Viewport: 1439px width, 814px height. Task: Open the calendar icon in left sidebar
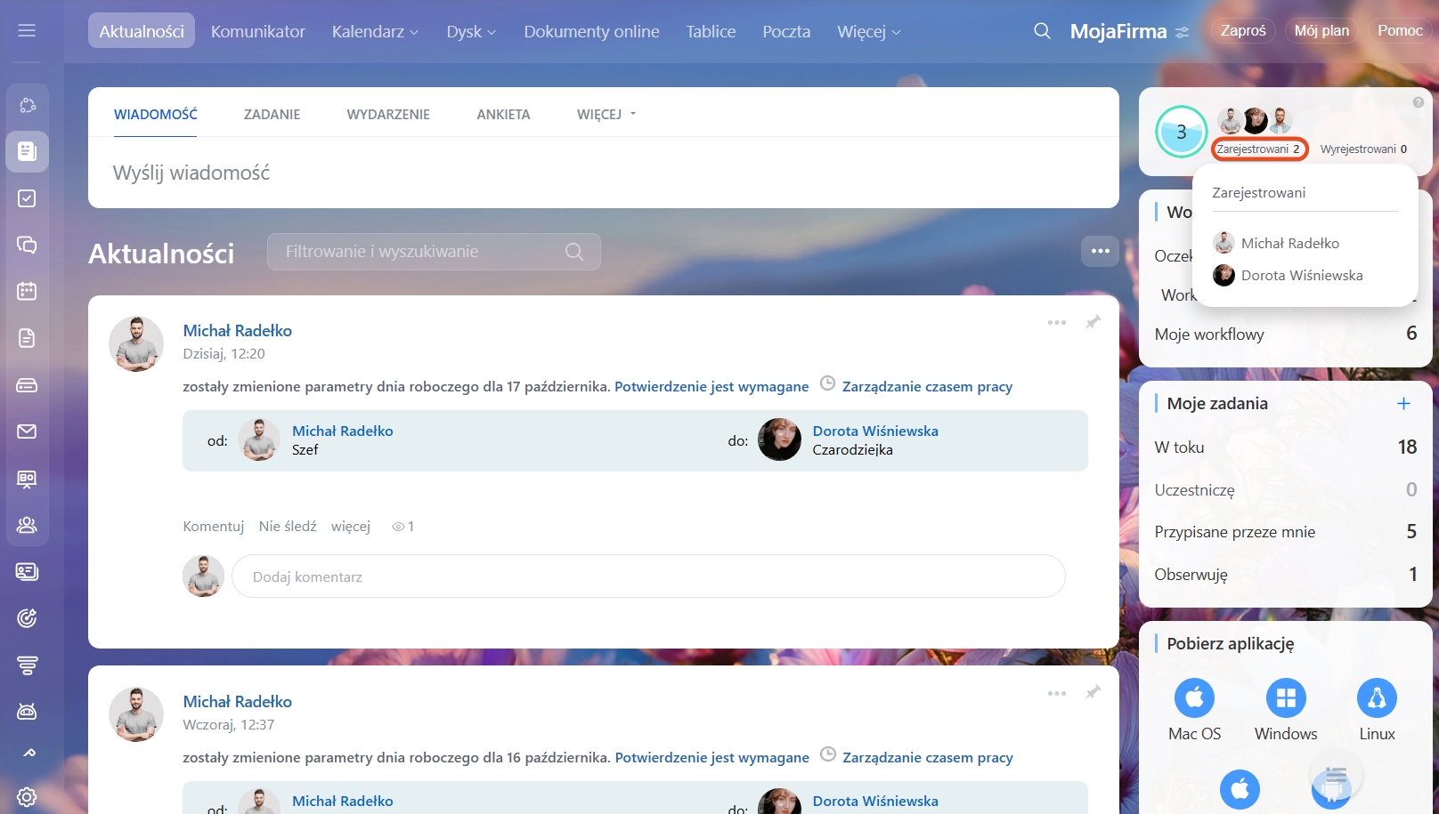tap(27, 291)
